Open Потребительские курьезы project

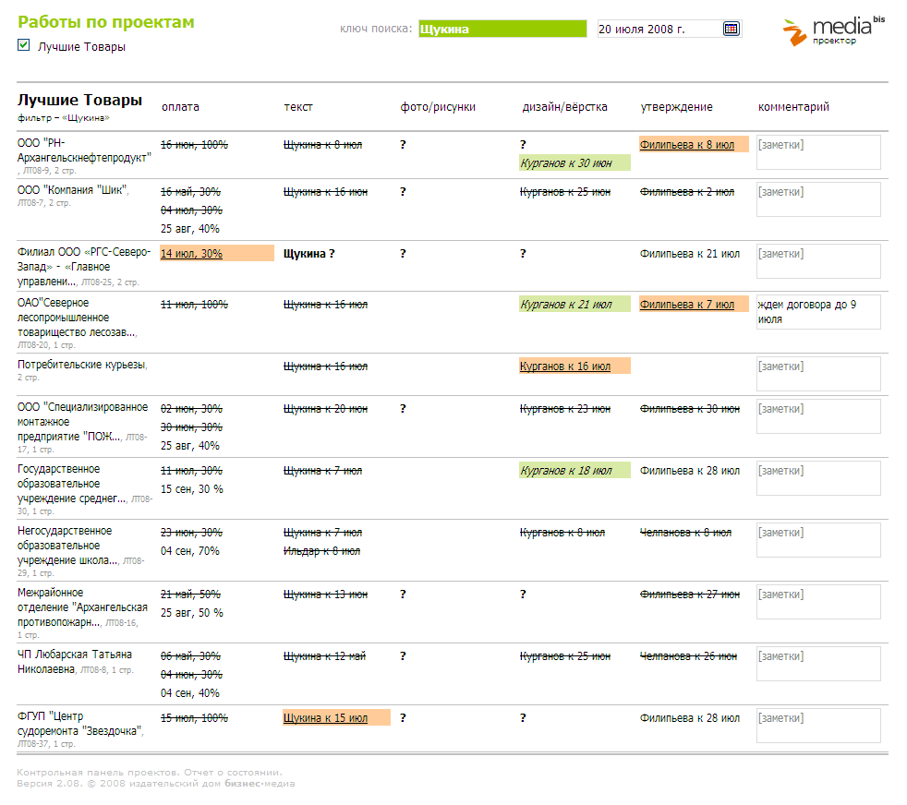81,366
